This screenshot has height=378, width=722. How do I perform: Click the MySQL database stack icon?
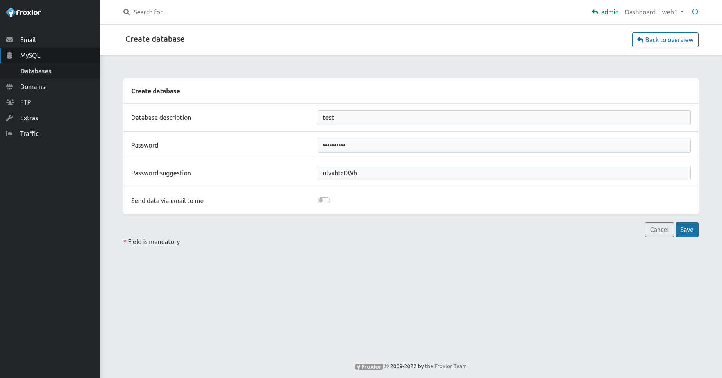click(x=9, y=55)
